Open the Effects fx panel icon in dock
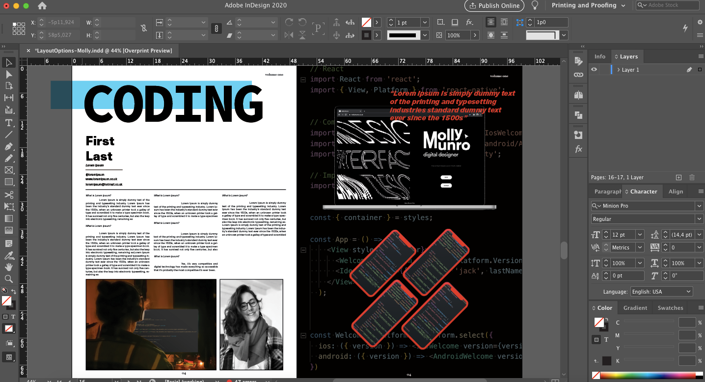This screenshot has width=705, height=382. (578, 149)
